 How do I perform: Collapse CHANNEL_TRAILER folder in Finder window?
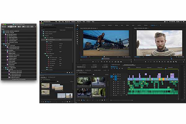[2, 33]
